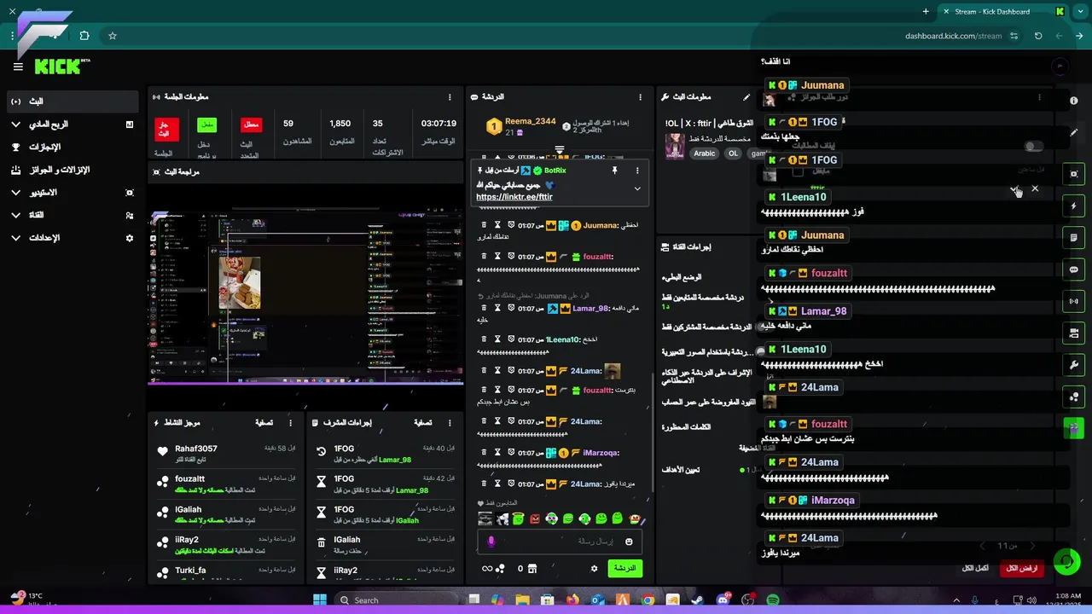The height and width of the screenshot is (614, 1092).
Task: Switch to Stream - Kick Dashboard browser tab
Action: pyautogui.click(x=1002, y=11)
